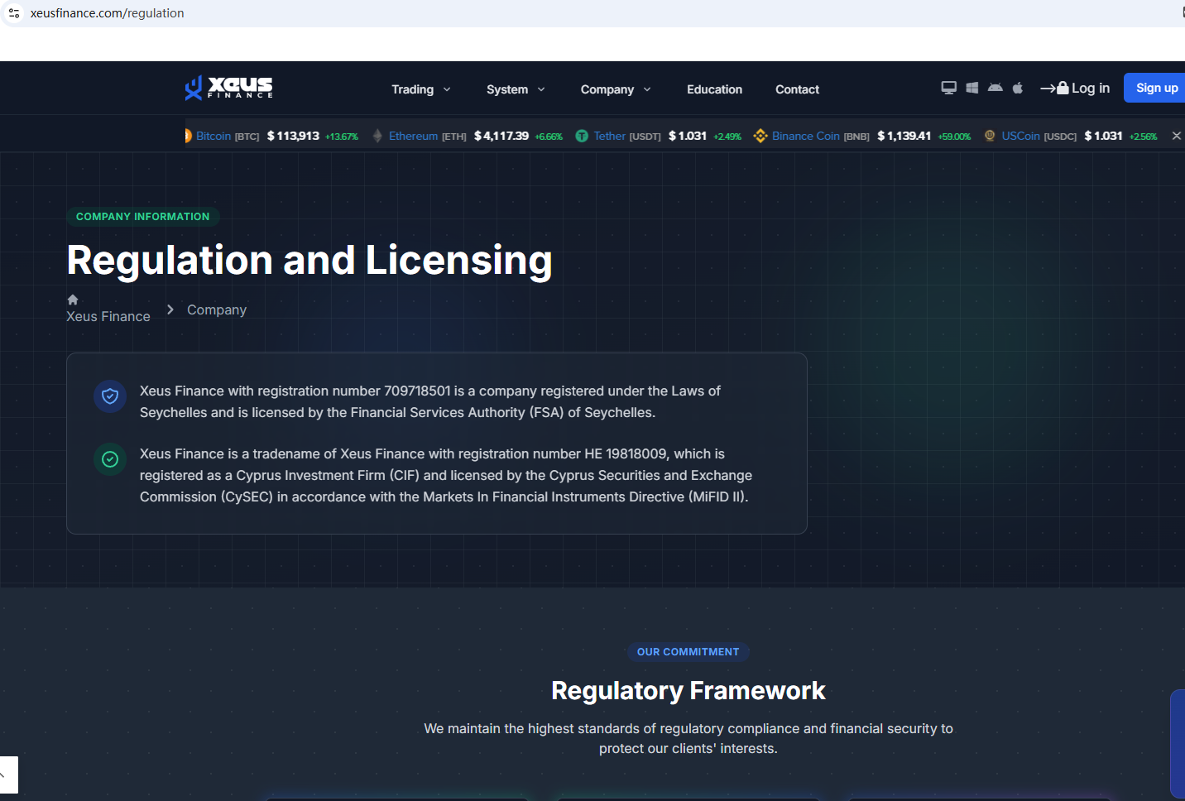Click the Tether coin icon

pyautogui.click(x=582, y=136)
